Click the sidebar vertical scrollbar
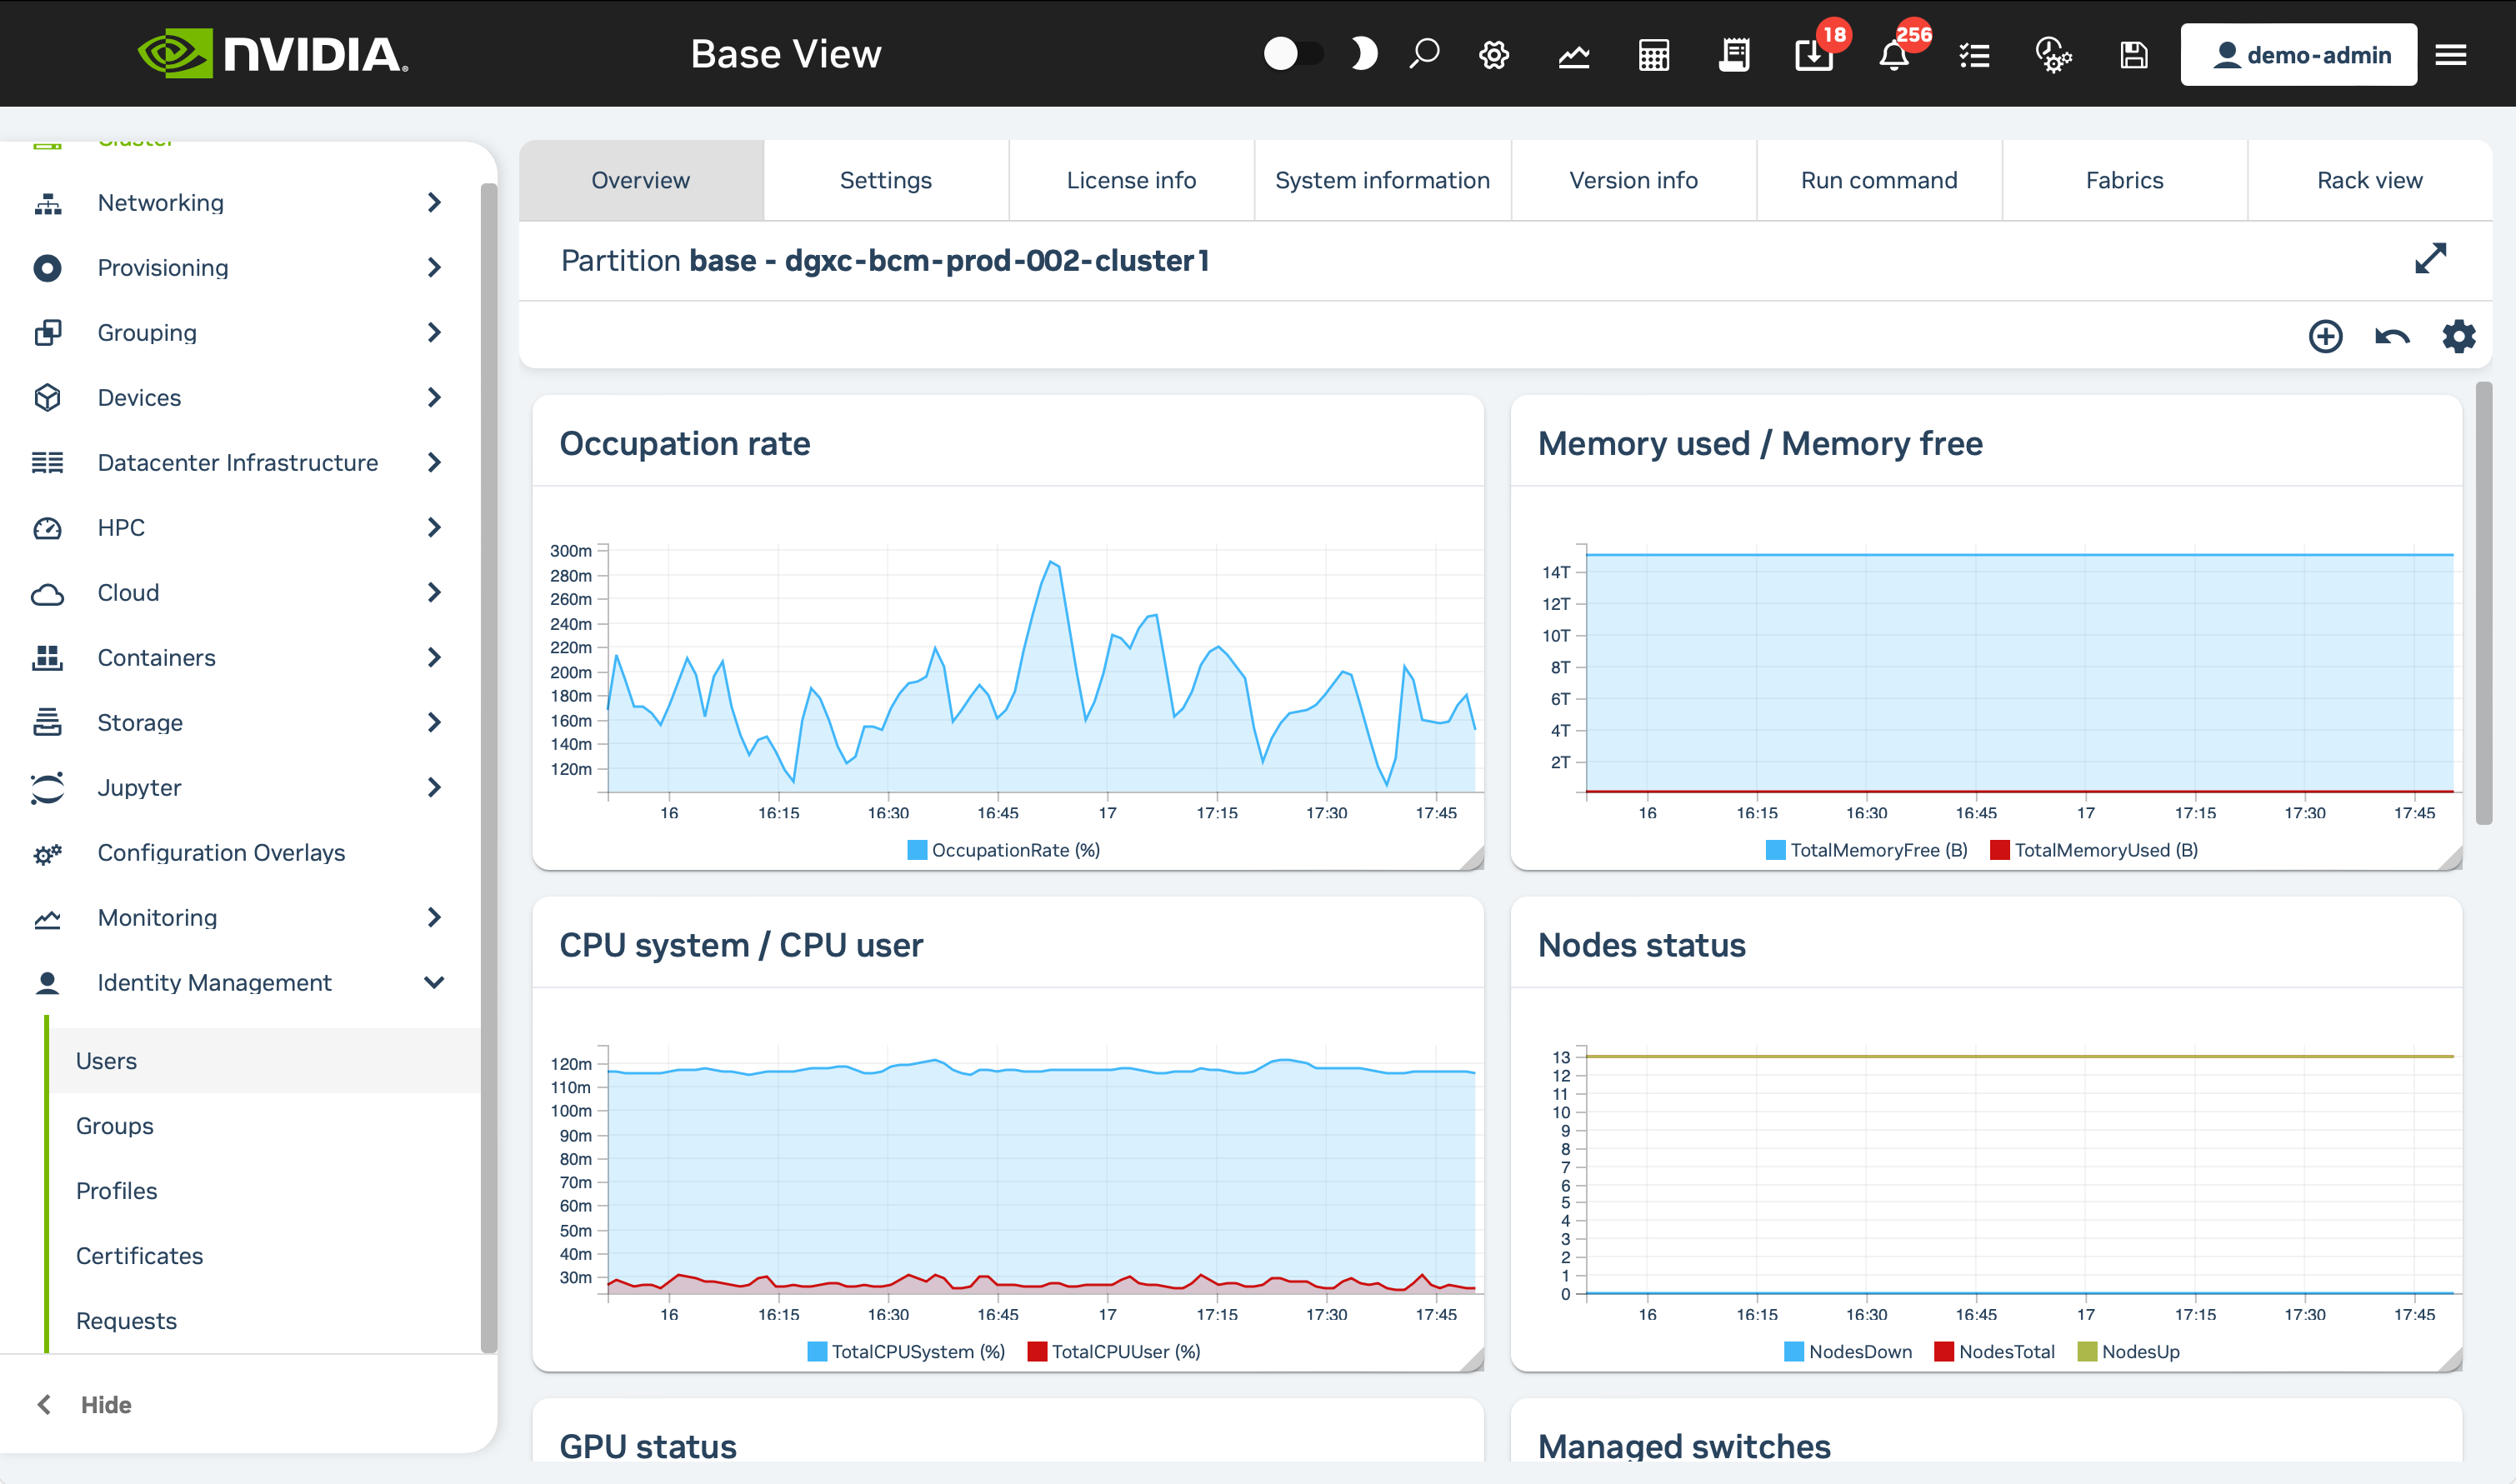2516x1484 pixels. pos(489,768)
